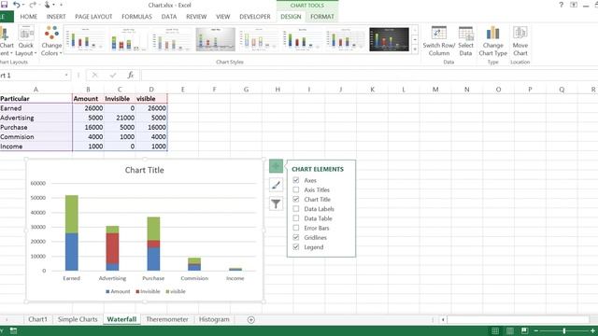Click the zoom in plus icon
The width and height of the screenshot is (598, 336).
(x=592, y=330)
